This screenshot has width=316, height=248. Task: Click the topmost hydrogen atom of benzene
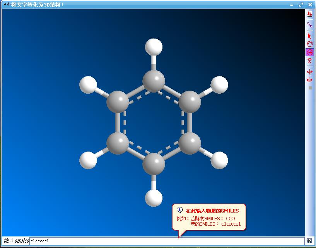pos(154,47)
